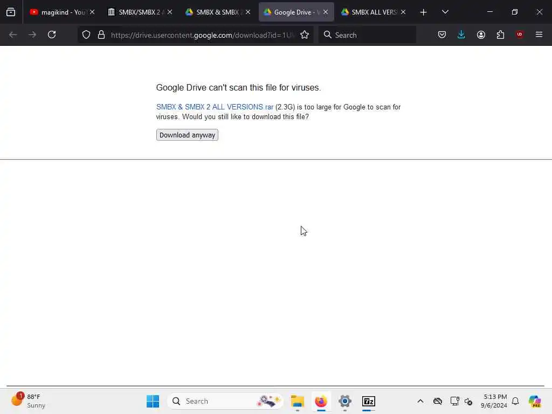Click the taskbar Search box
Screen dimensions: 552x414
pyautogui.click(x=225, y=401)
